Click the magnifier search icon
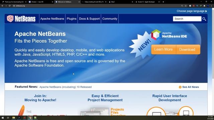Viewport: 214px width, 120px height. 204,19
